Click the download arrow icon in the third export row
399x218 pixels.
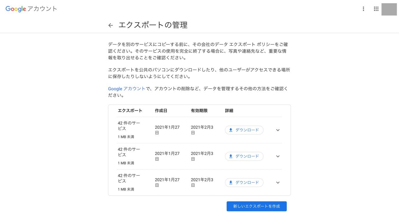(x=230, y=182)
